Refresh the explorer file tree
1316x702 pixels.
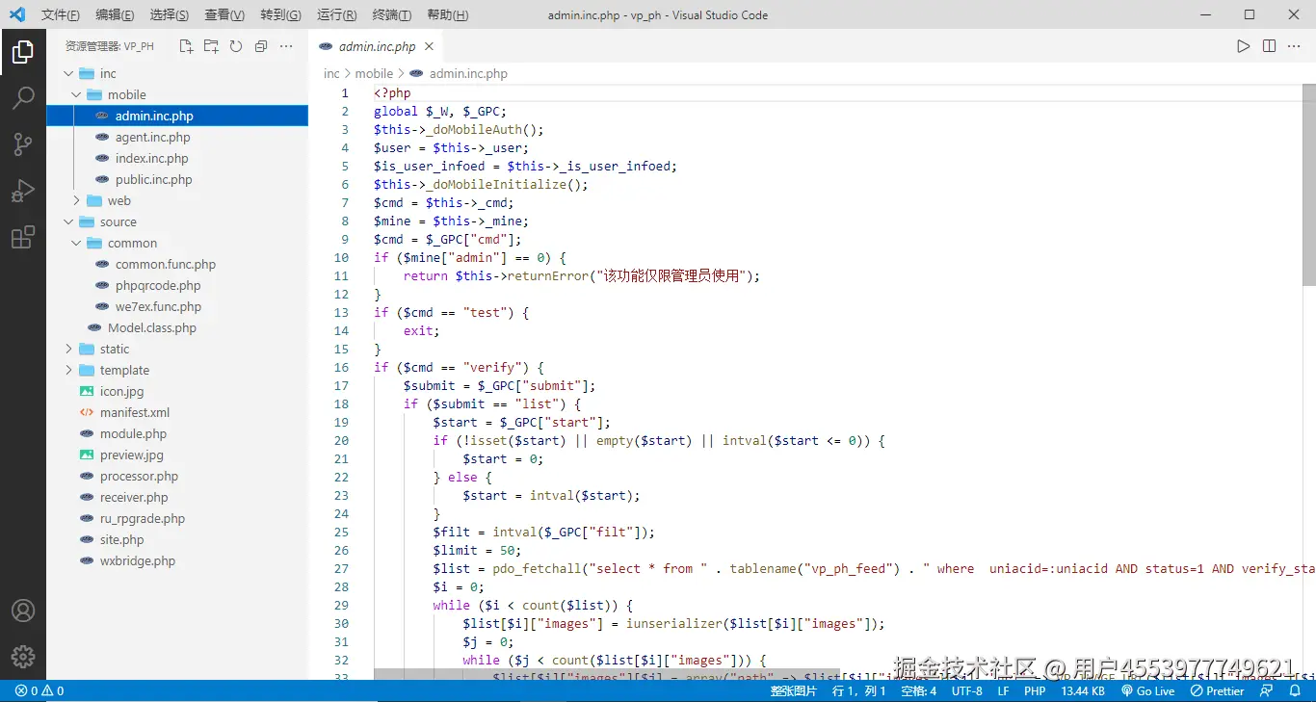236,46
